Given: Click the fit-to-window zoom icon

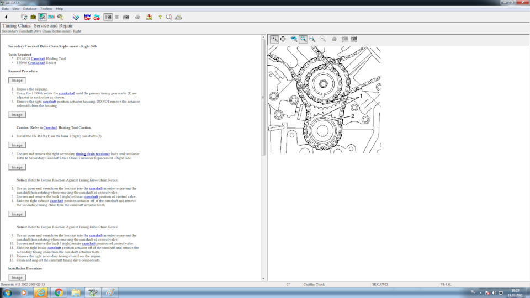Looking at the screenshot, I should [x=303, y=39].
